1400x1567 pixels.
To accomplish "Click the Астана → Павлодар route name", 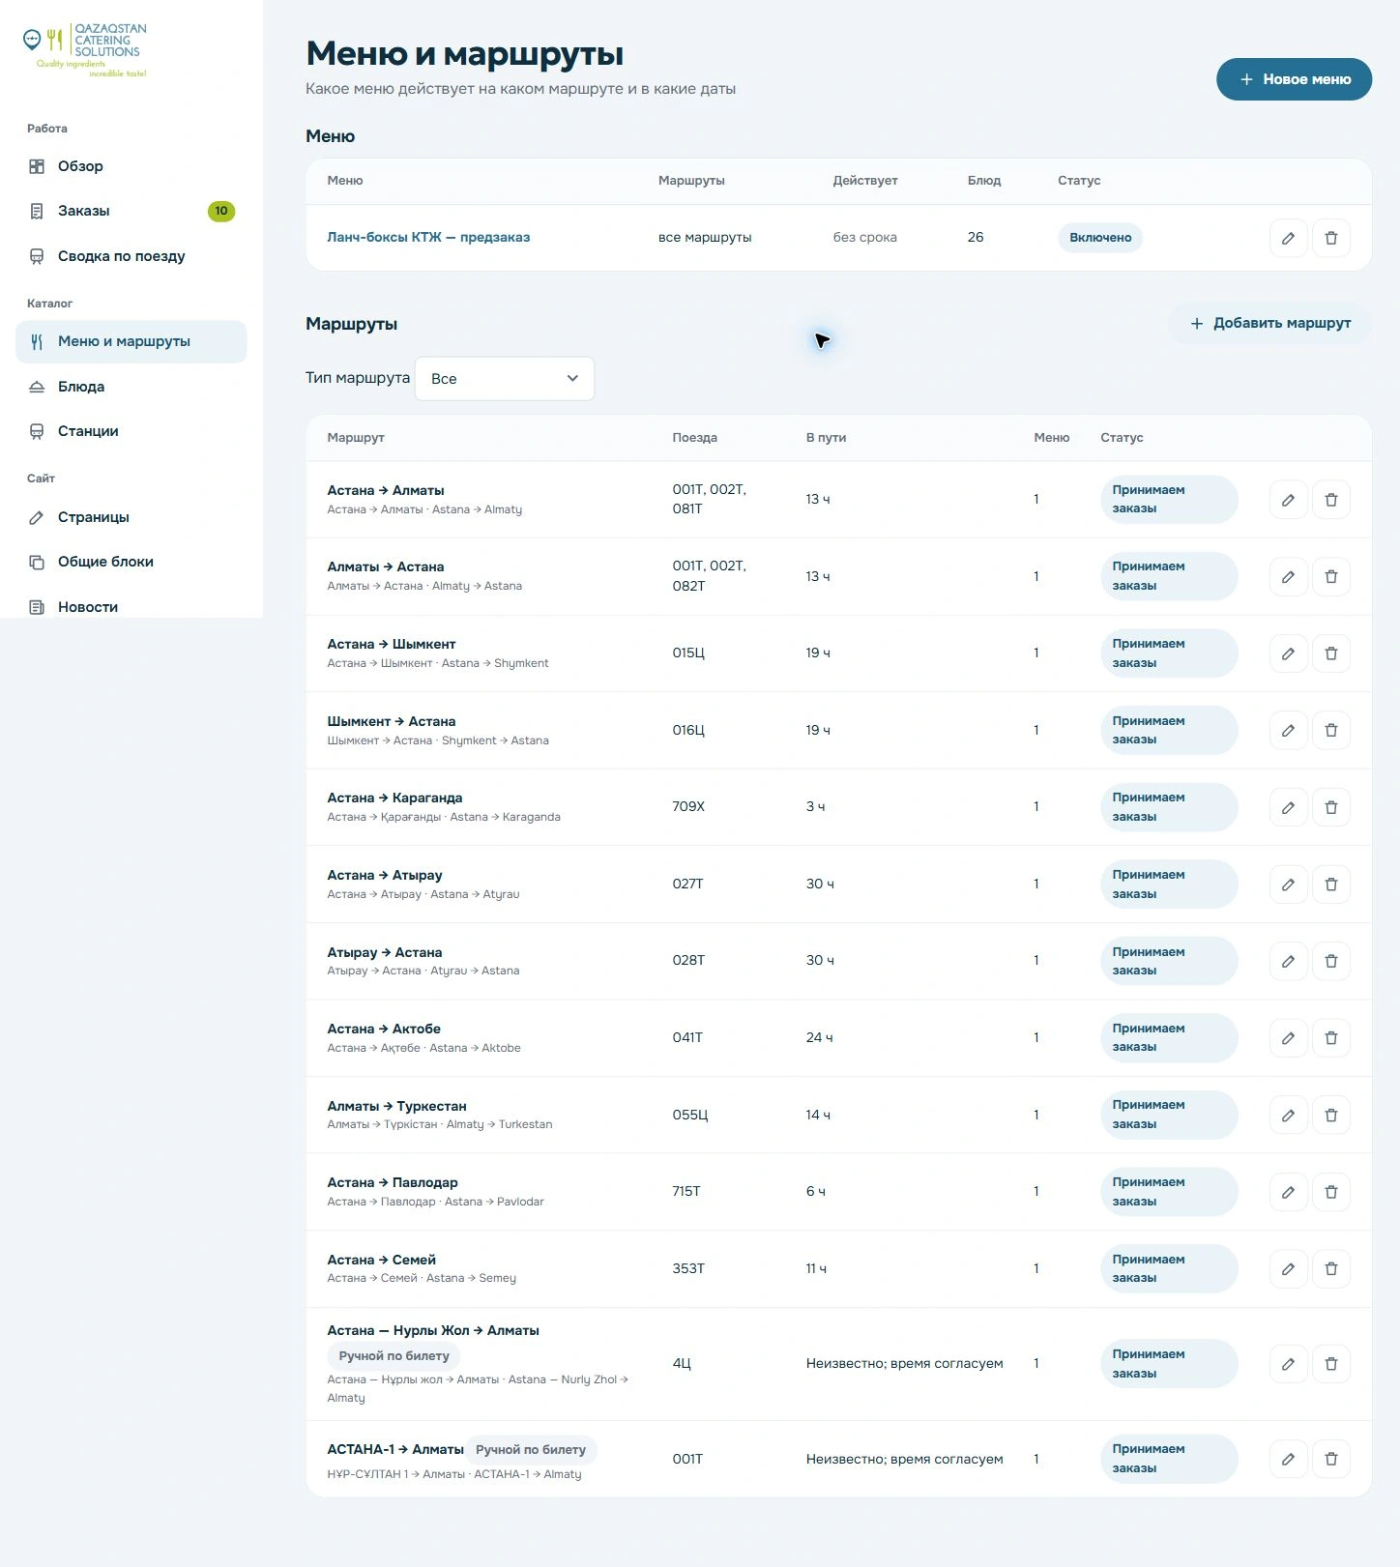I will 393,1182.
